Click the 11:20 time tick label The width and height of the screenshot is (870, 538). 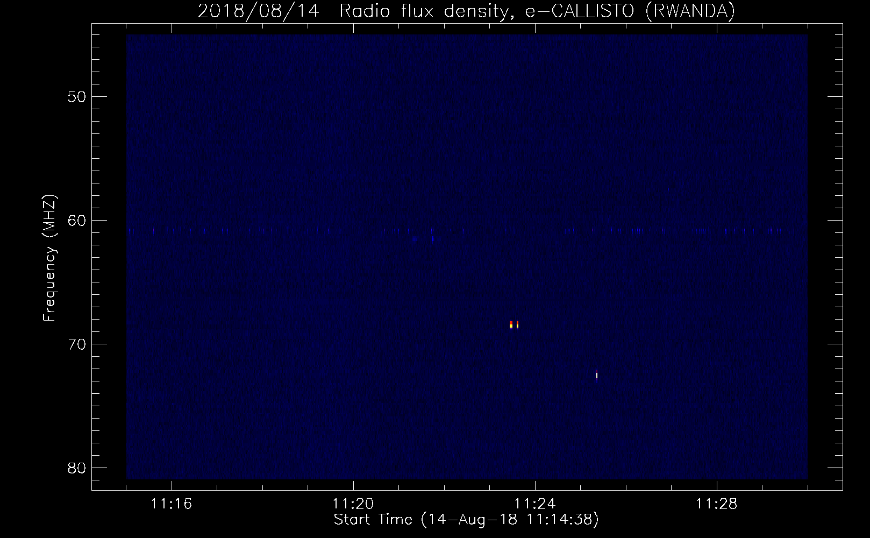[x=353, y=504]
